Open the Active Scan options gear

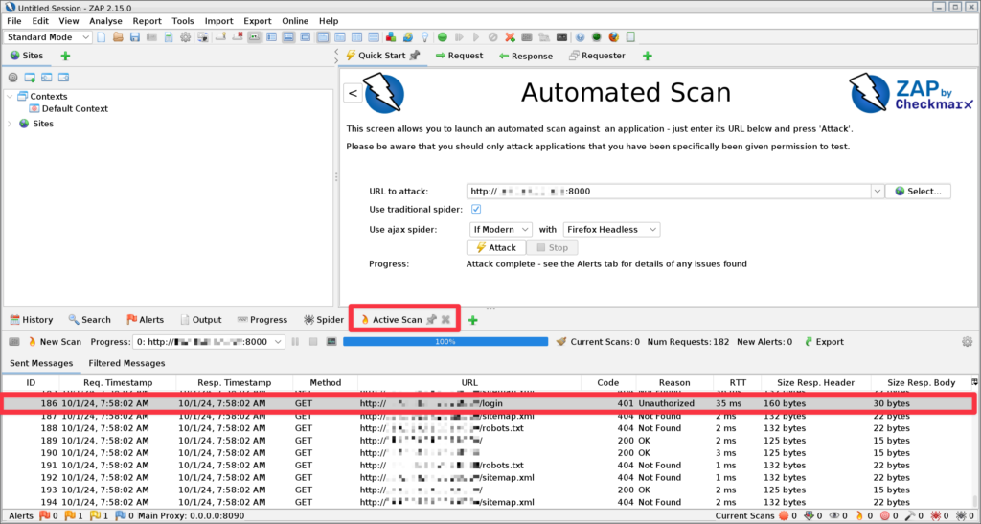[968, 342]
